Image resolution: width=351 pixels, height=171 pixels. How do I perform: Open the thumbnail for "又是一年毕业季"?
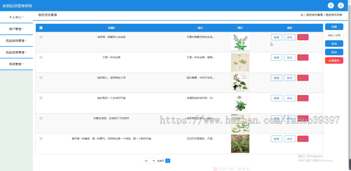coord(240,62)
